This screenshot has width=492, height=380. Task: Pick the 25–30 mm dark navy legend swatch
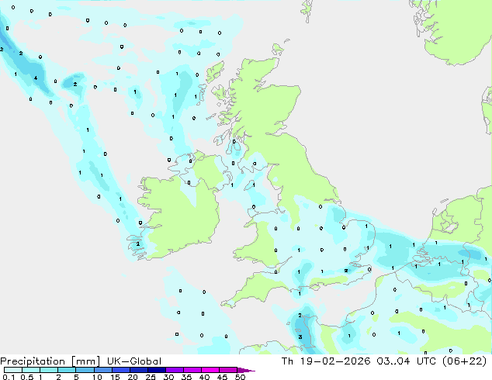157,370
